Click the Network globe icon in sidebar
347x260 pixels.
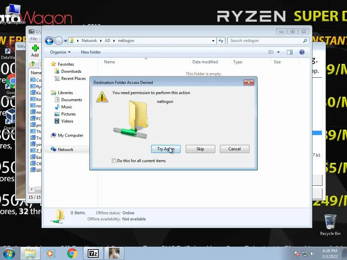tap(53, 149)
